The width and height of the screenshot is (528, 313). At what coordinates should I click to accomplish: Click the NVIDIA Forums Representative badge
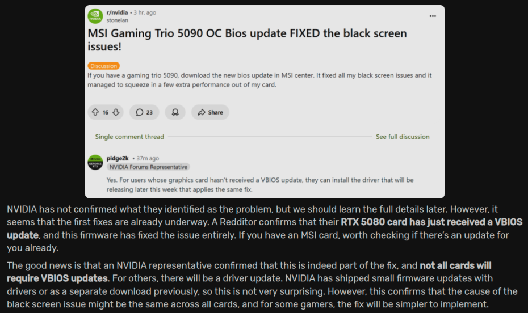[x=148, y=167]
